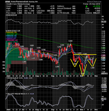The height and width of the screenshot is (111, 109).
Task: Click the green up-arrow change indicator
Action: pos(87,6)
